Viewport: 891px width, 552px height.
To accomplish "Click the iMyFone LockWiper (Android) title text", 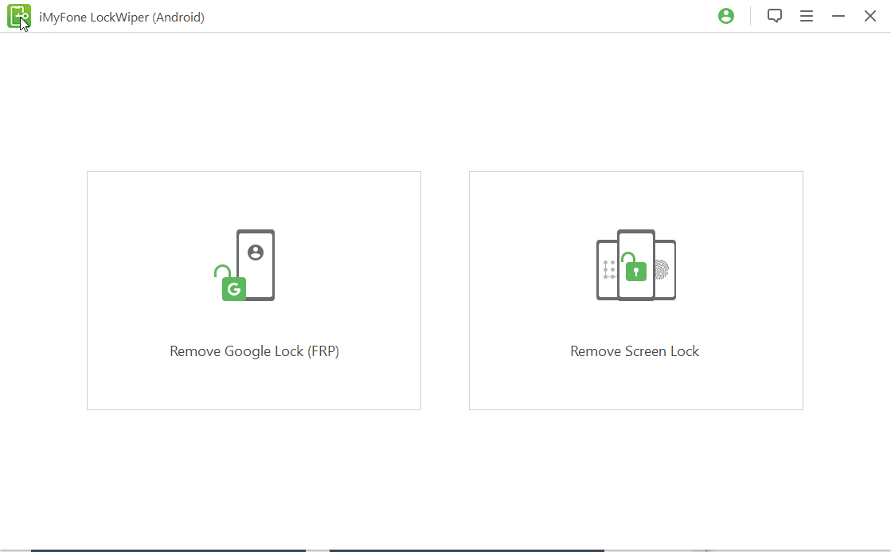I will (x=122, y=17).
